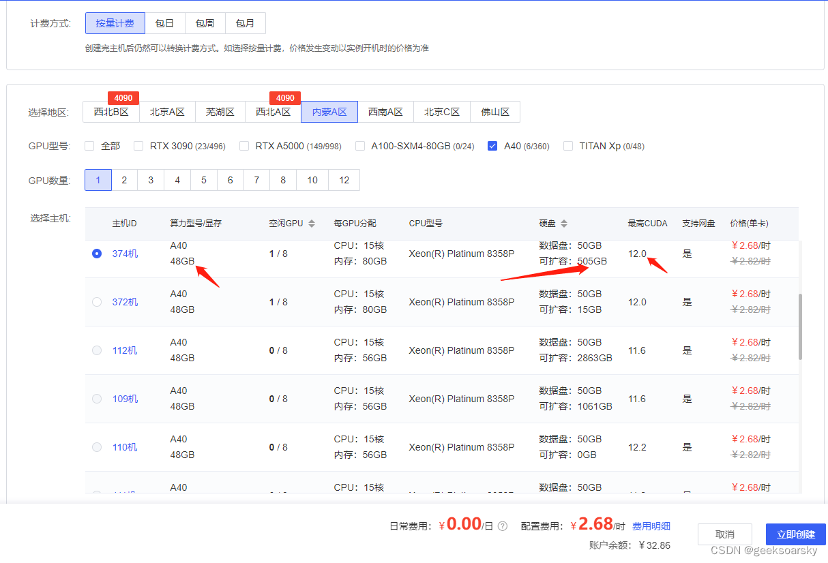Image resolution: width=828 pixels, height=563 pixels.
Task: Set GPU count to 7
Action: 256,180
